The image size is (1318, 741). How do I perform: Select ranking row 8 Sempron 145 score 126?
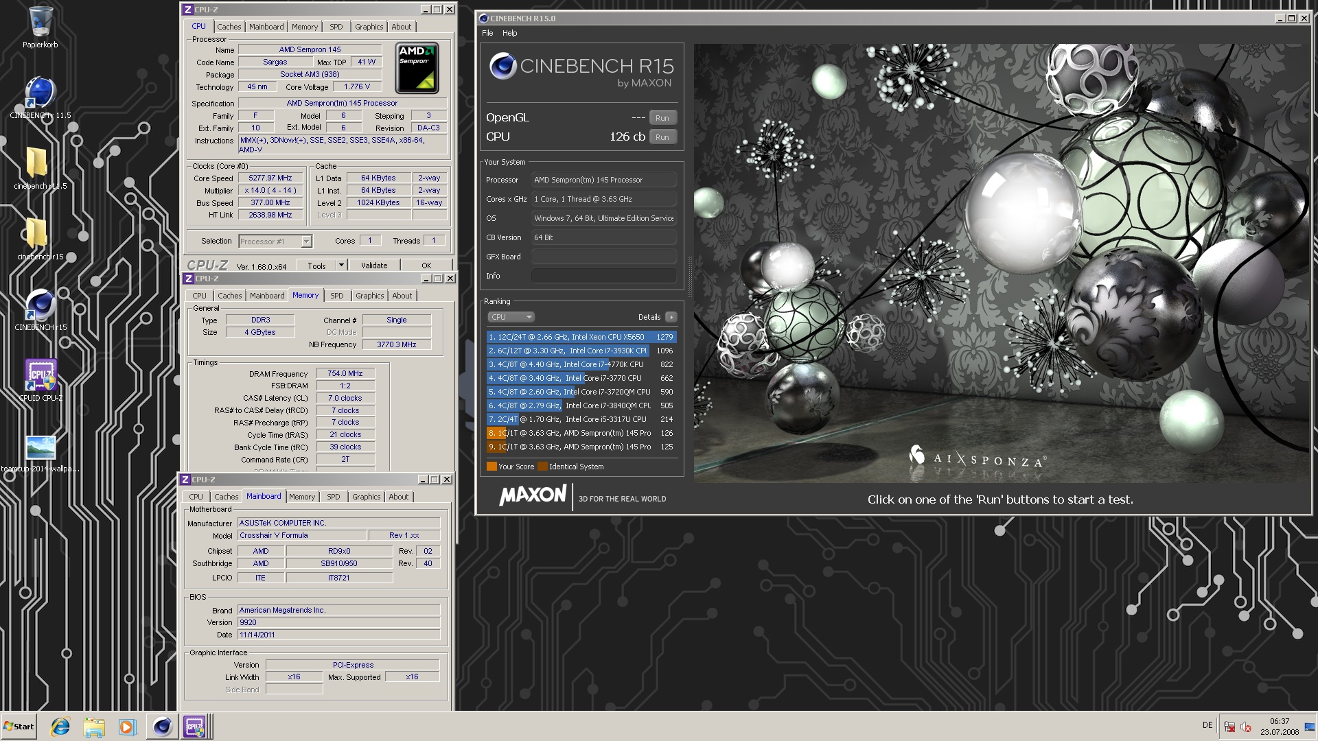pos(581,433)
